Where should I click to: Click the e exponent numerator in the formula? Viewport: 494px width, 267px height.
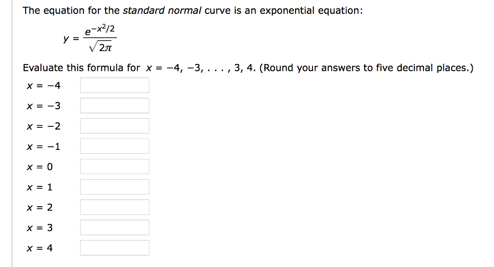[x=100, y=32]
